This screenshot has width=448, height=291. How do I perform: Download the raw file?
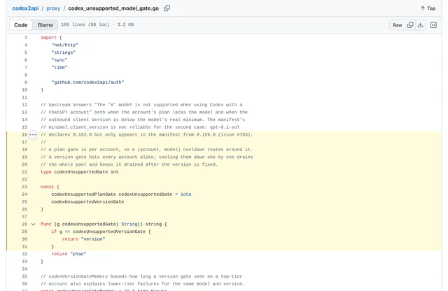point(420,25)
